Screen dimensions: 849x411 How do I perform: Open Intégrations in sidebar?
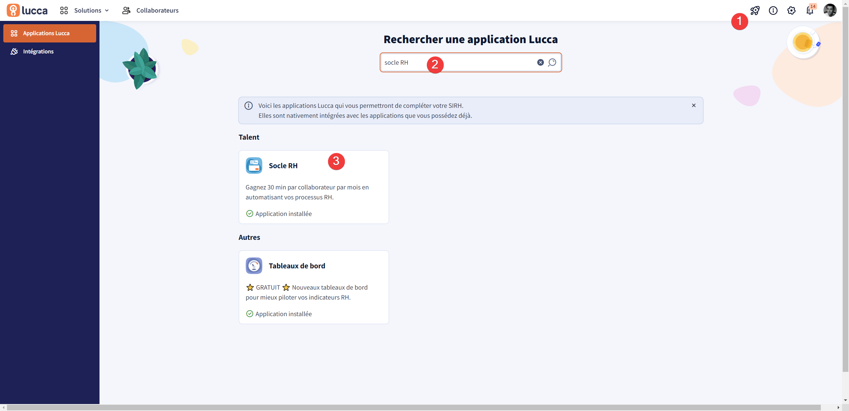[x=50, y=51]
